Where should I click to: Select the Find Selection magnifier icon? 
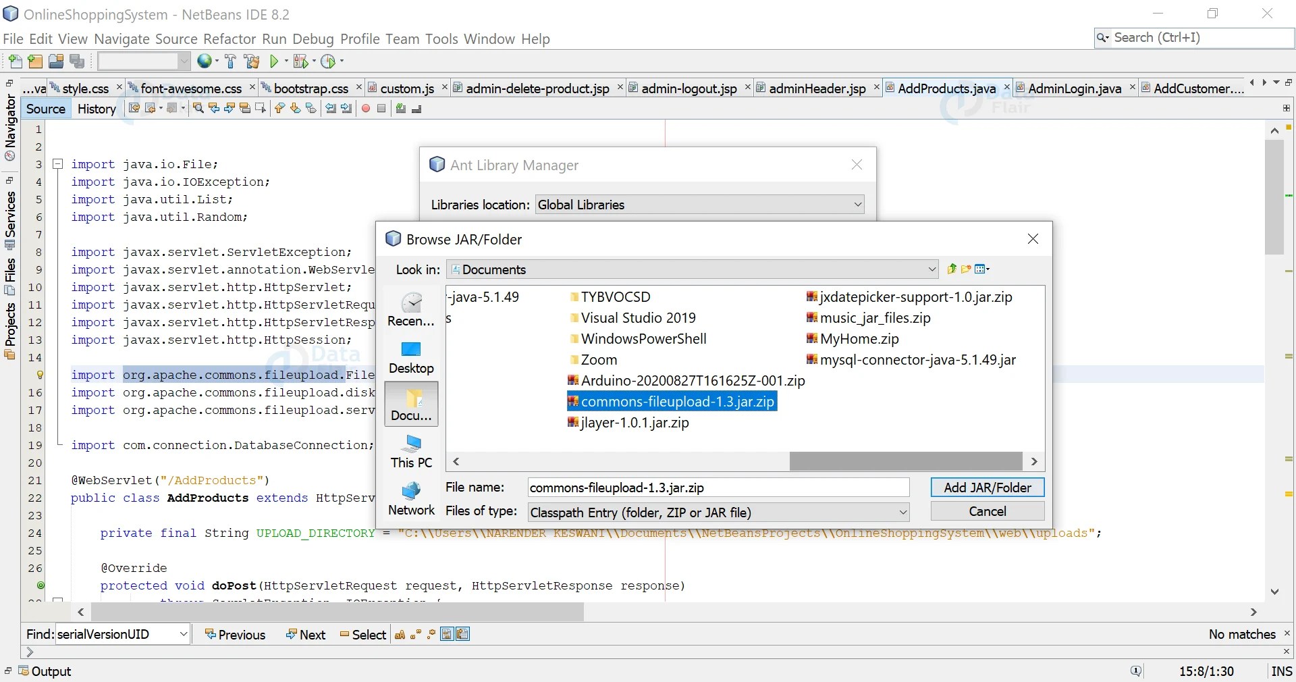click(x=199, y=109)
